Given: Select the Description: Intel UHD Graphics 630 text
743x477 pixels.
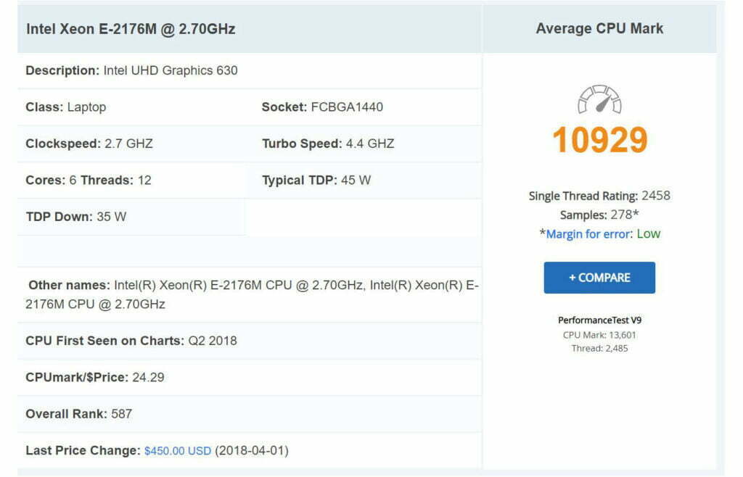Looking at the screenshot, I should [132, 70].
